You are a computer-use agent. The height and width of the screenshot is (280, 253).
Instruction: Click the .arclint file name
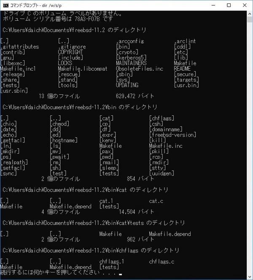point(185,41)
